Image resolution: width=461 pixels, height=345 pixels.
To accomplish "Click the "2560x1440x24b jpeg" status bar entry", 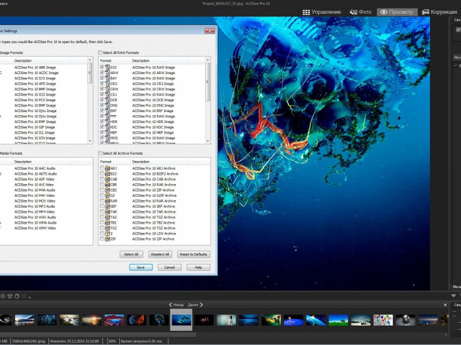I will coord(28,341).
